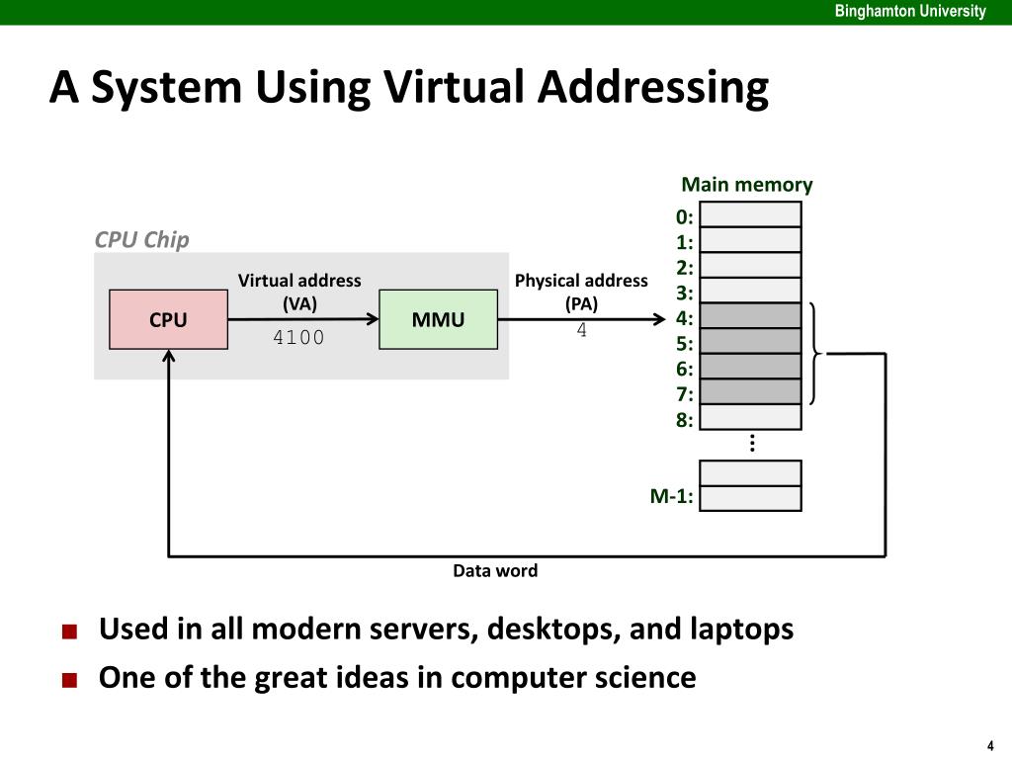Click the virtual address value 4100
Image resolution: width=1012 pixels, height=759 pixels.
click(x=298, y=337)
